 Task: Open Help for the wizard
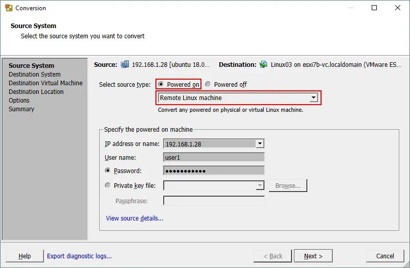coord(25,256)
